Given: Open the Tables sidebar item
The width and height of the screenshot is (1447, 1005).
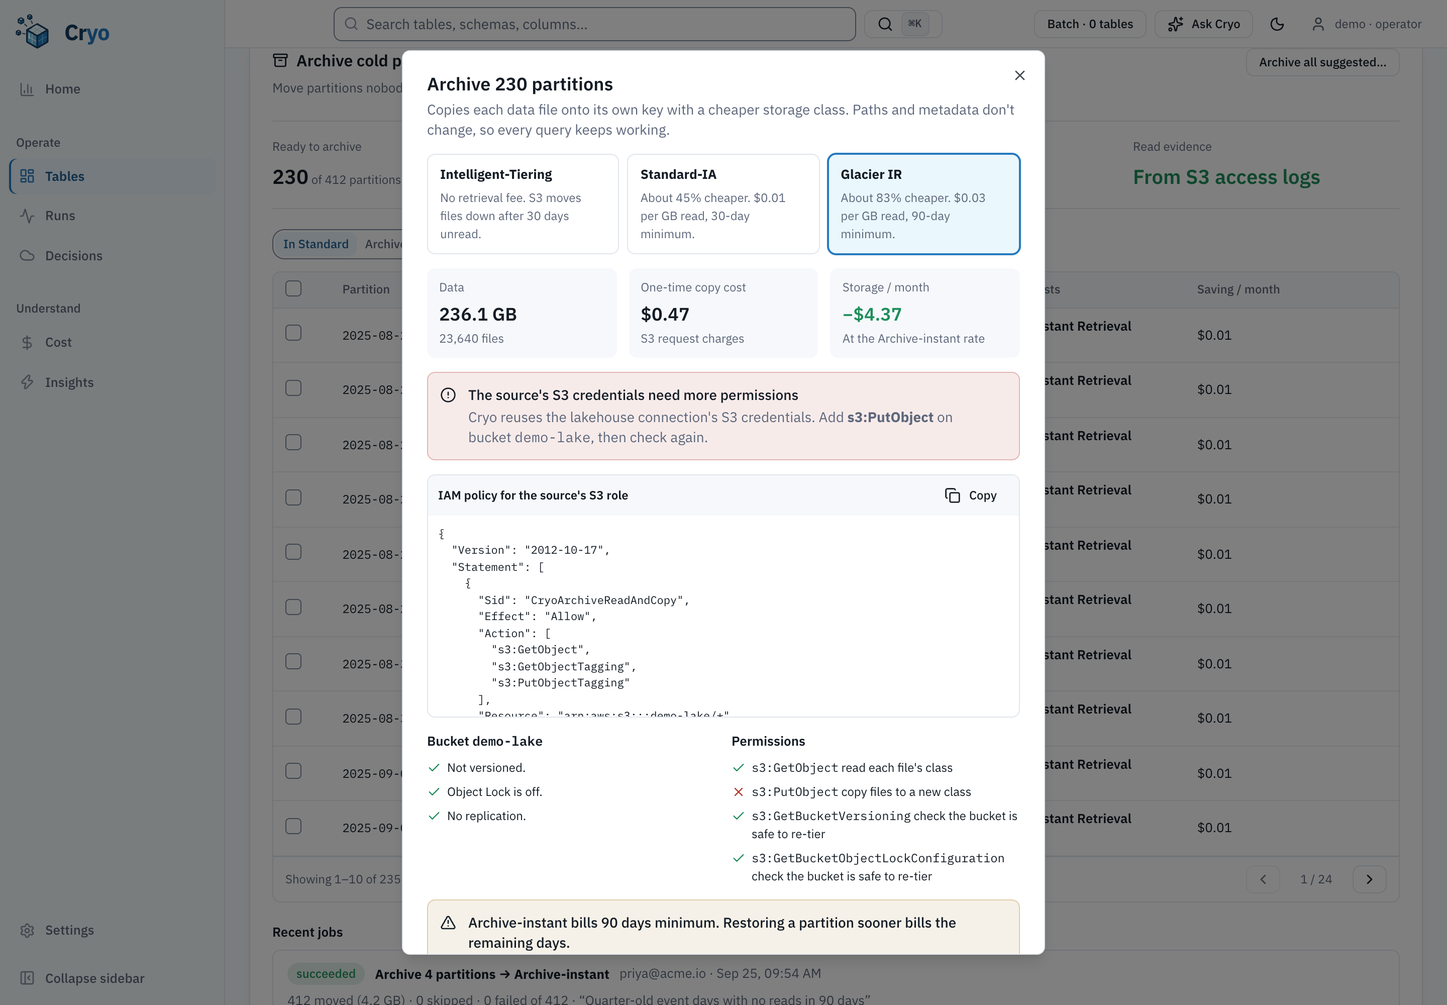Looking at the screenshot, I should click(112, 176).
